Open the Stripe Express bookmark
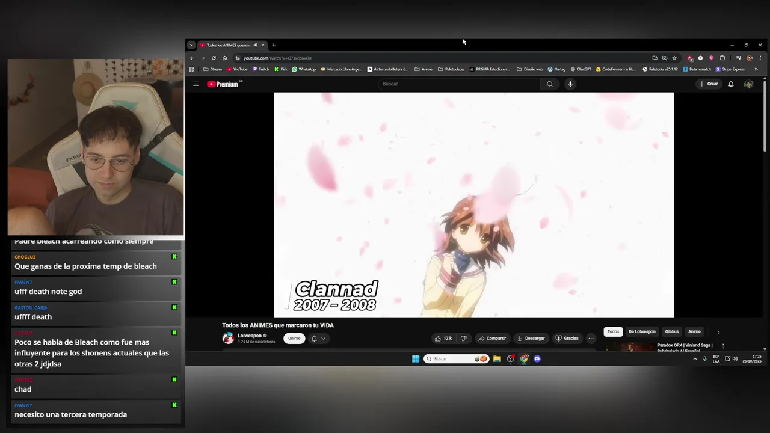This screenshot has width=770, height=433. [x=730, y=69]
